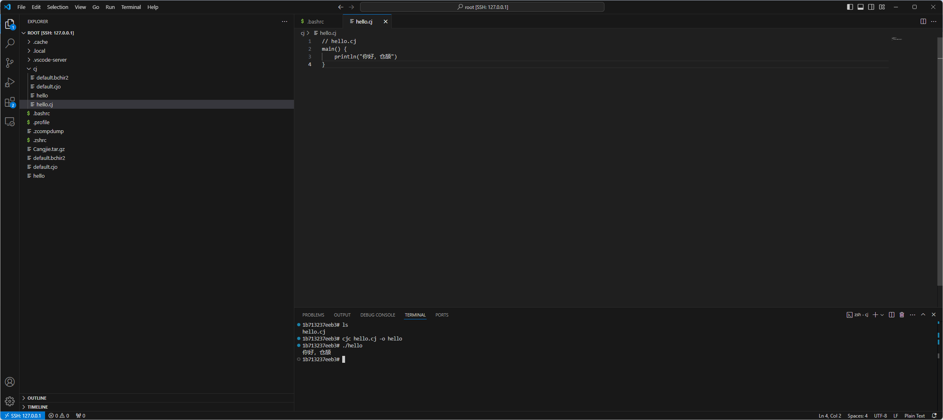
Task: Expand the .local folder
Action: pos(157,51)
